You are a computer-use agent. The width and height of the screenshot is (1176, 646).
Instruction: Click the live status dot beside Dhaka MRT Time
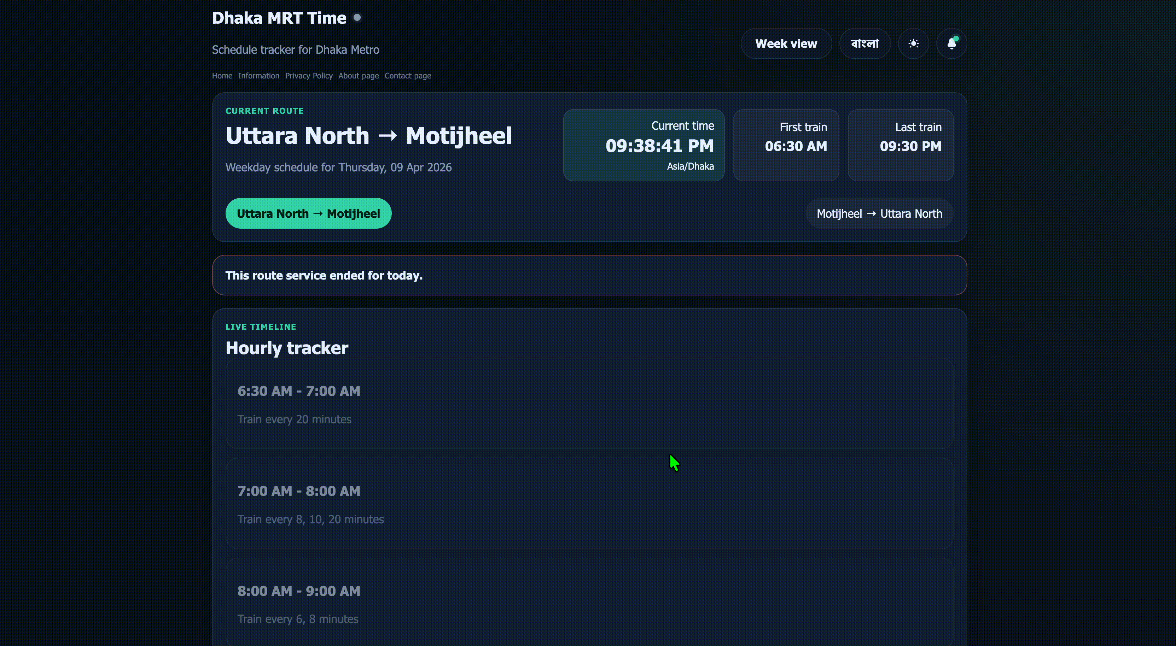tap(358, 17)
